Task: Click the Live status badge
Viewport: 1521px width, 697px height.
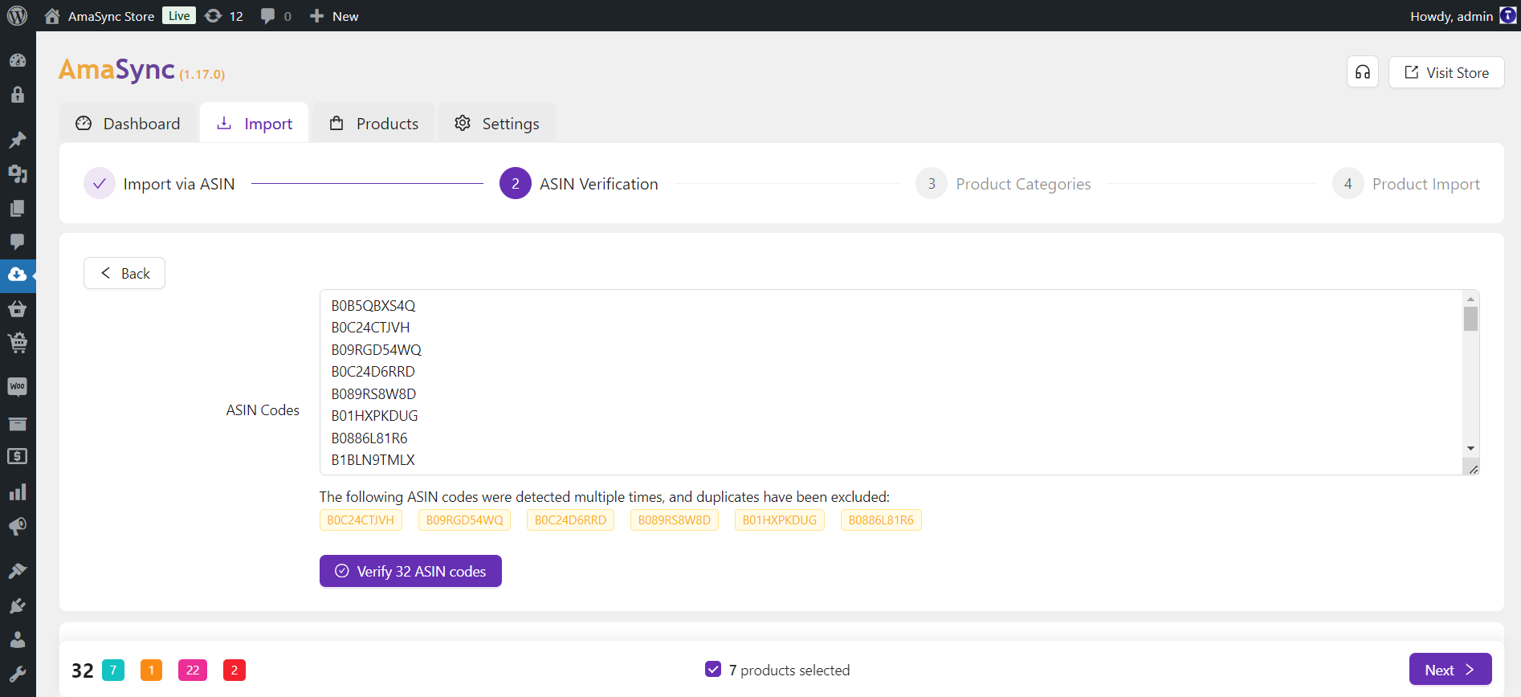Action: 179,15
